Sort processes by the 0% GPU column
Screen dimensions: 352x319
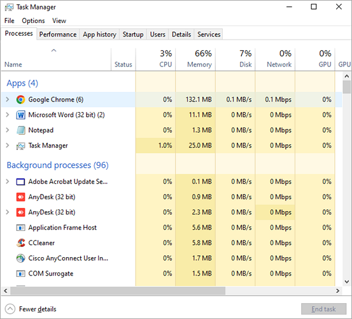(x=315, y=59)
